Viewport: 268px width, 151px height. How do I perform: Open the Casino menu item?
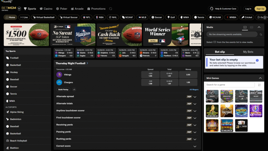click(x=46, y=9)
